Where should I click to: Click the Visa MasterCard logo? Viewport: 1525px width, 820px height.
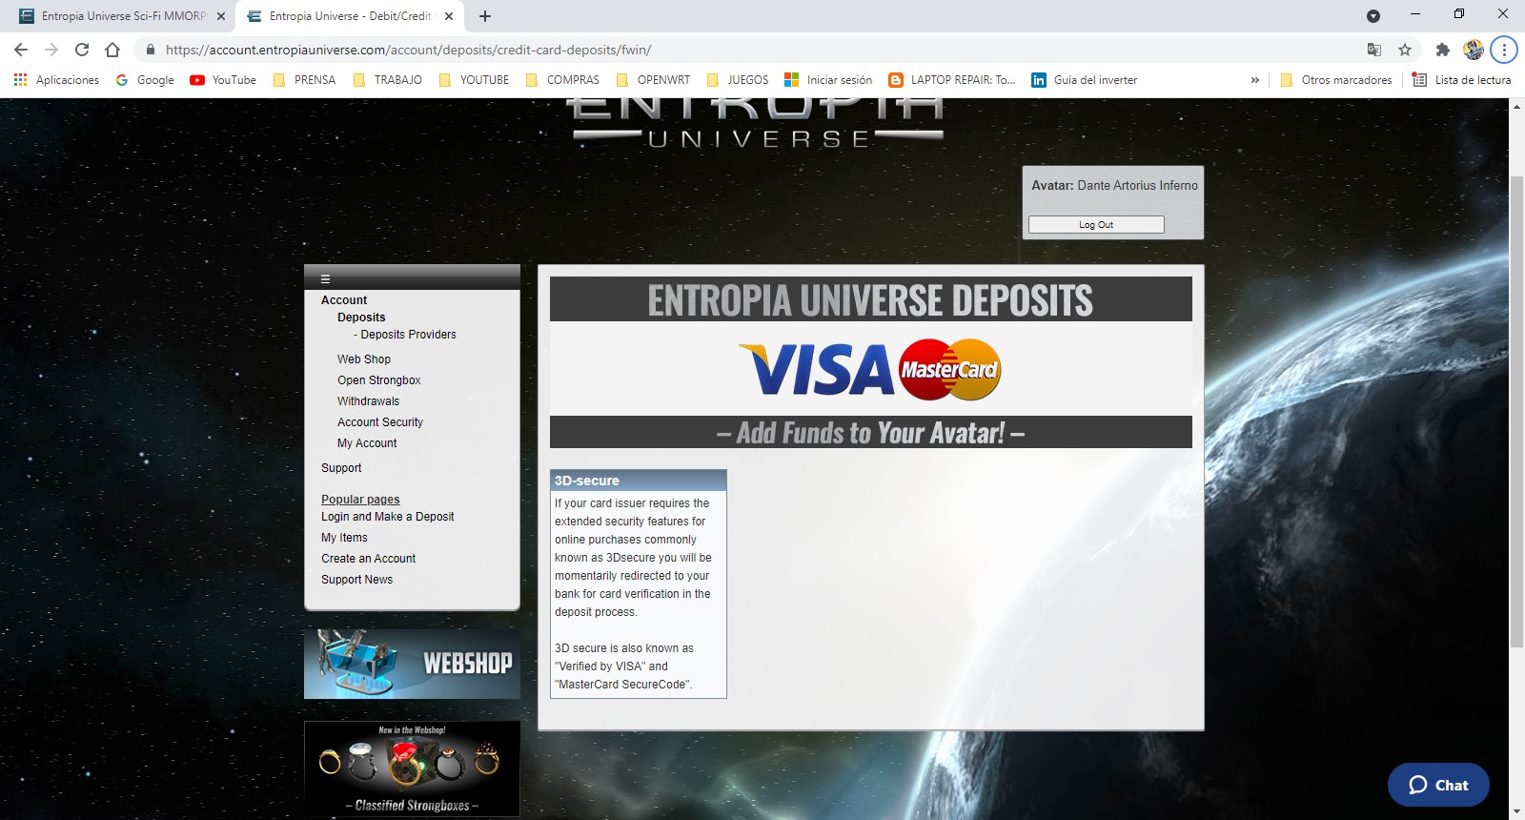click(x=870, y=370)
